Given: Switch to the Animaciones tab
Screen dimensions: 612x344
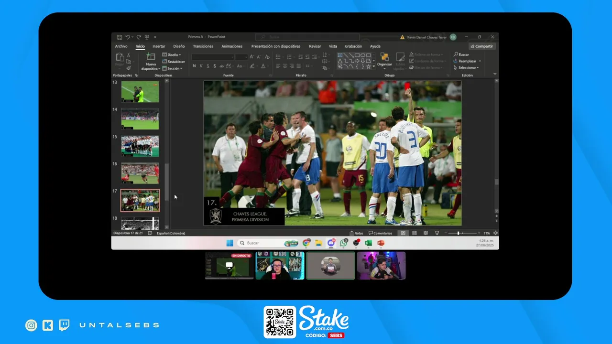Looking at the screenshot, I should pos(232,46).
